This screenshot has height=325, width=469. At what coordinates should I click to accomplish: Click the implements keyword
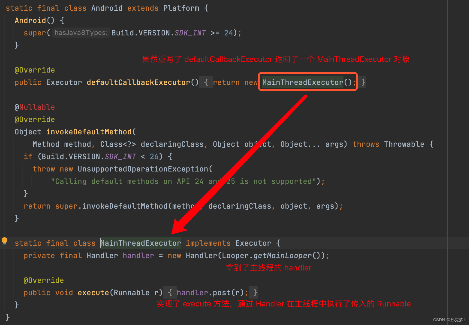coord(208,243)
